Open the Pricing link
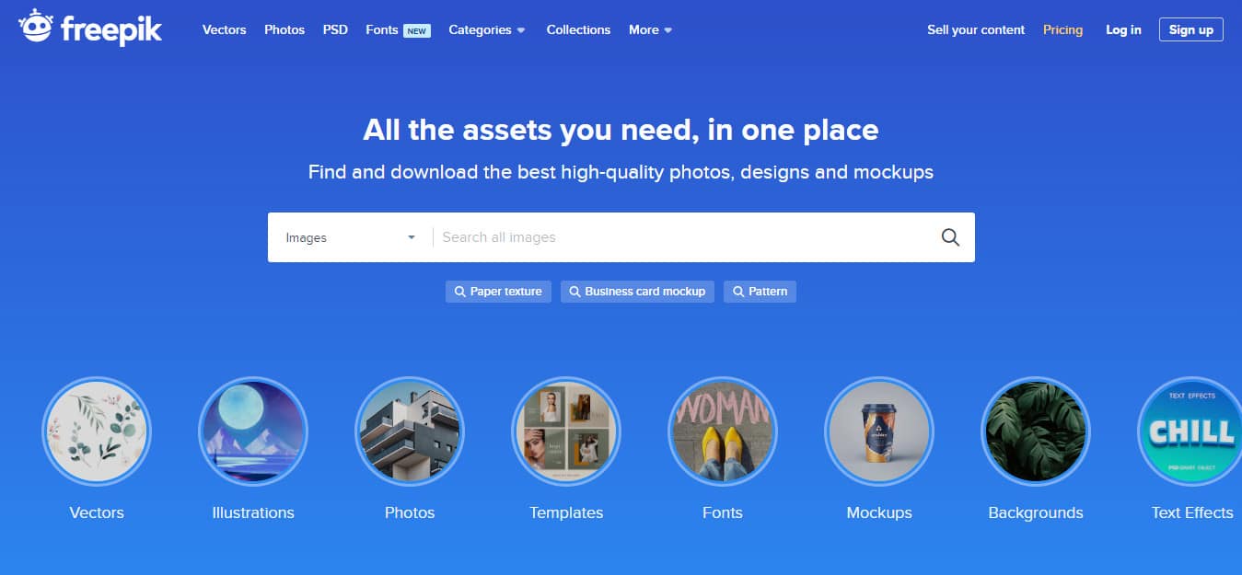This screenshot has width=1242, height=575. pos(1062,29)
